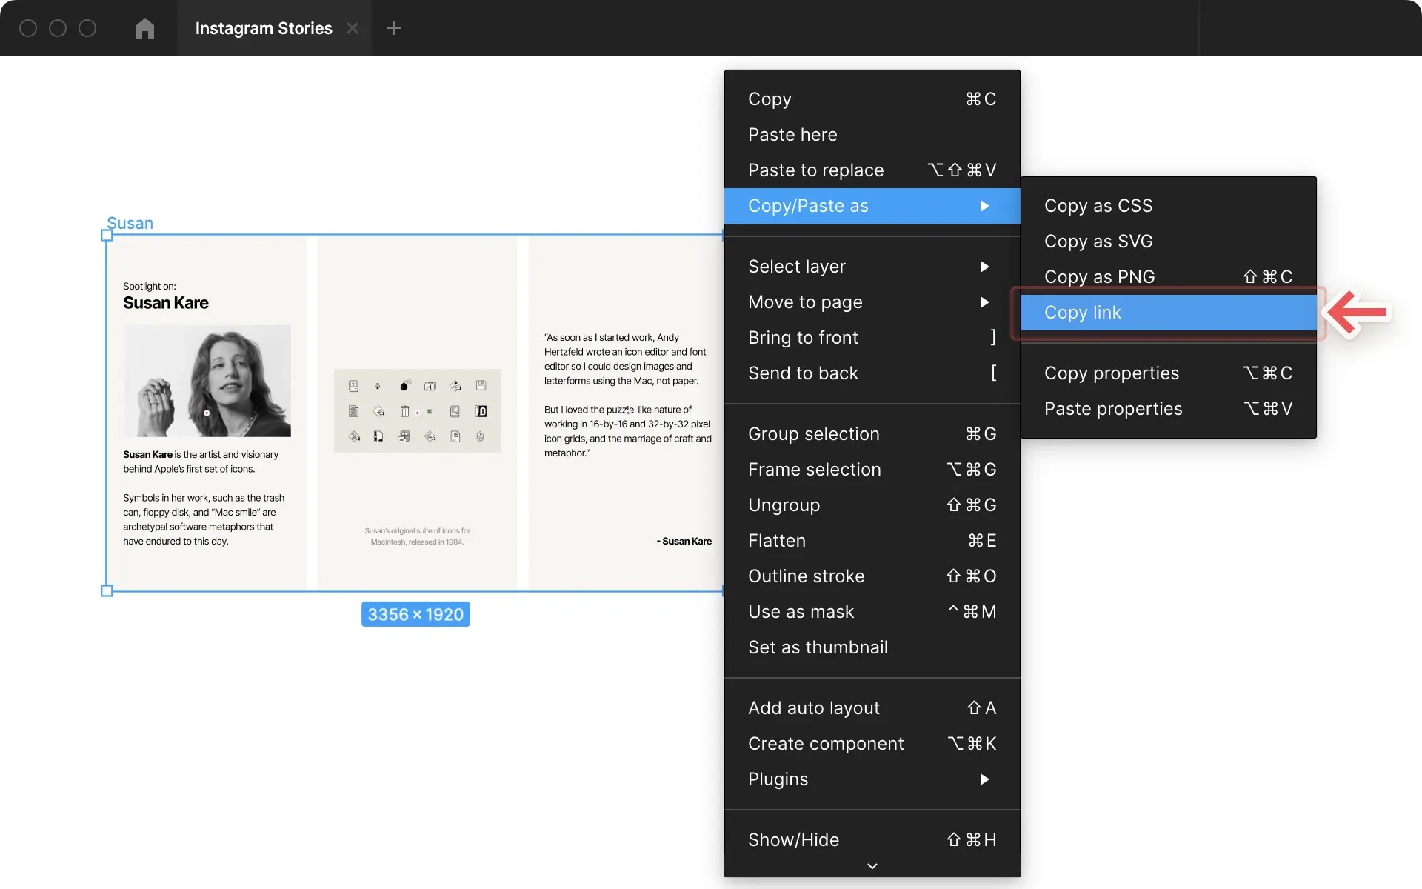Open a new tab with the plus icon
The width and height of the screenshot is (1422, 889).
(x=394, y=28)
